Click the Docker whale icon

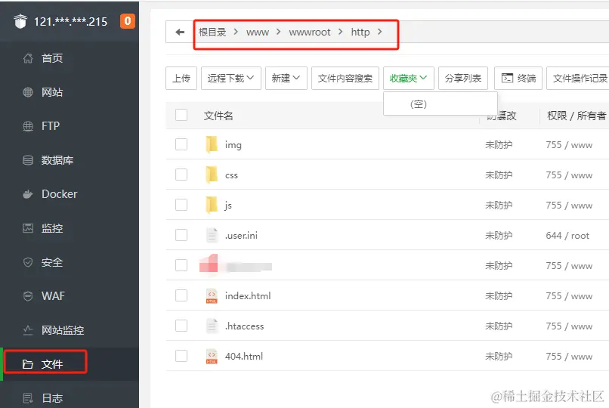[28, 194]
